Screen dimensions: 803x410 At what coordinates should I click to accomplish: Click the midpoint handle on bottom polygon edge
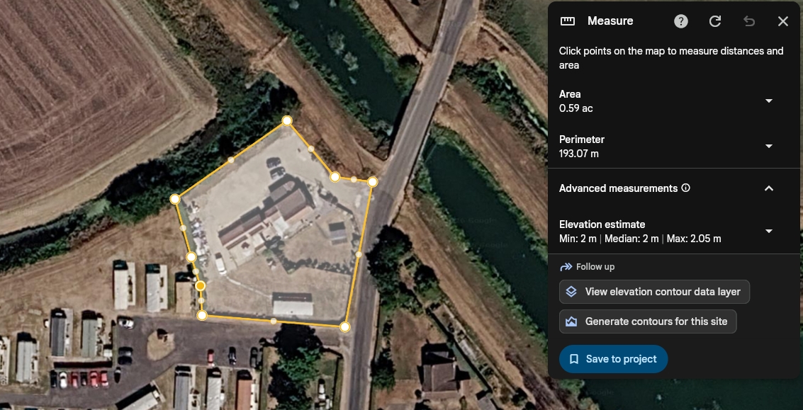tap(274, 321)
